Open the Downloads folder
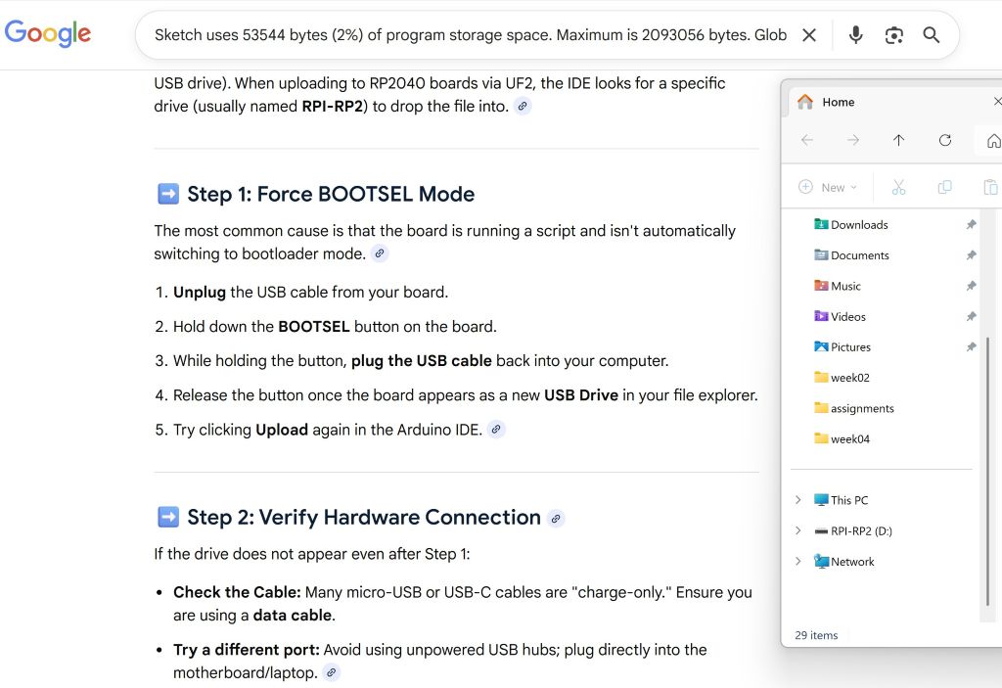This screenshot has height=688, width=1002. [858, 224]
